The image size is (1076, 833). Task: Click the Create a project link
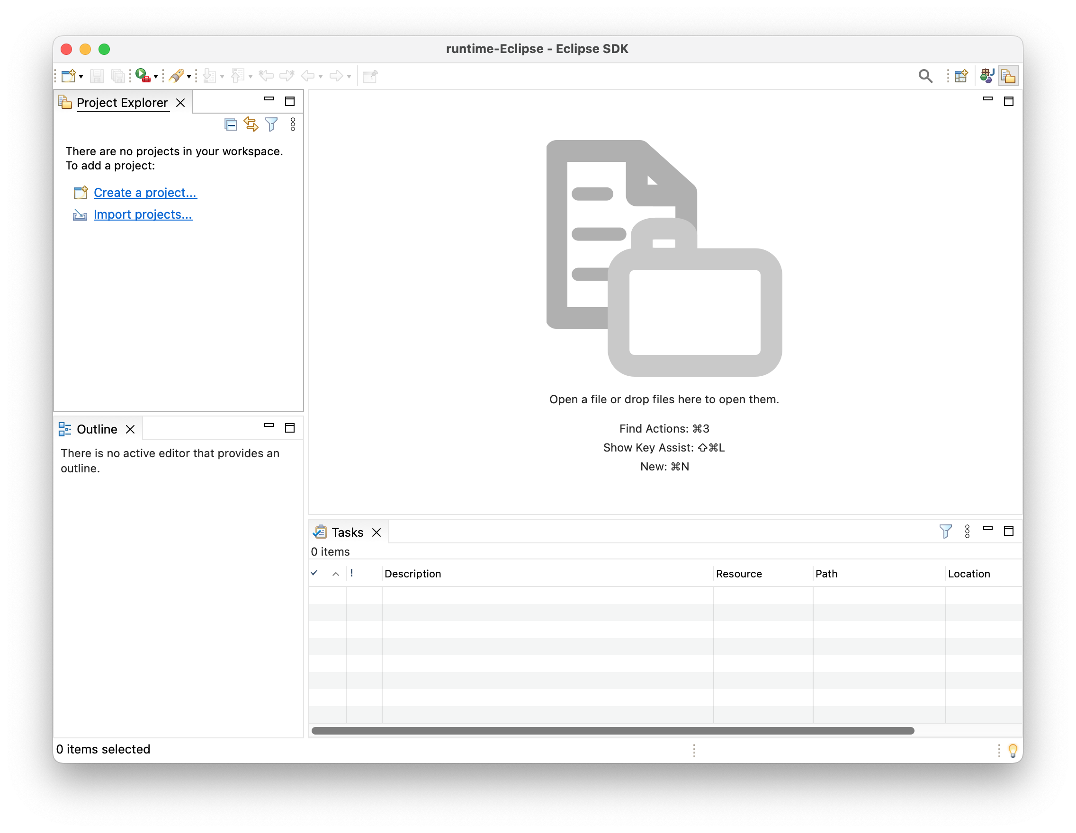pyautogui.click(x=145, y=193)
